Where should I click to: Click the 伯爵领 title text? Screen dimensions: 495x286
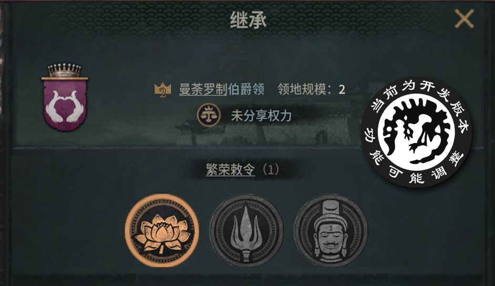tap(246, 90)
